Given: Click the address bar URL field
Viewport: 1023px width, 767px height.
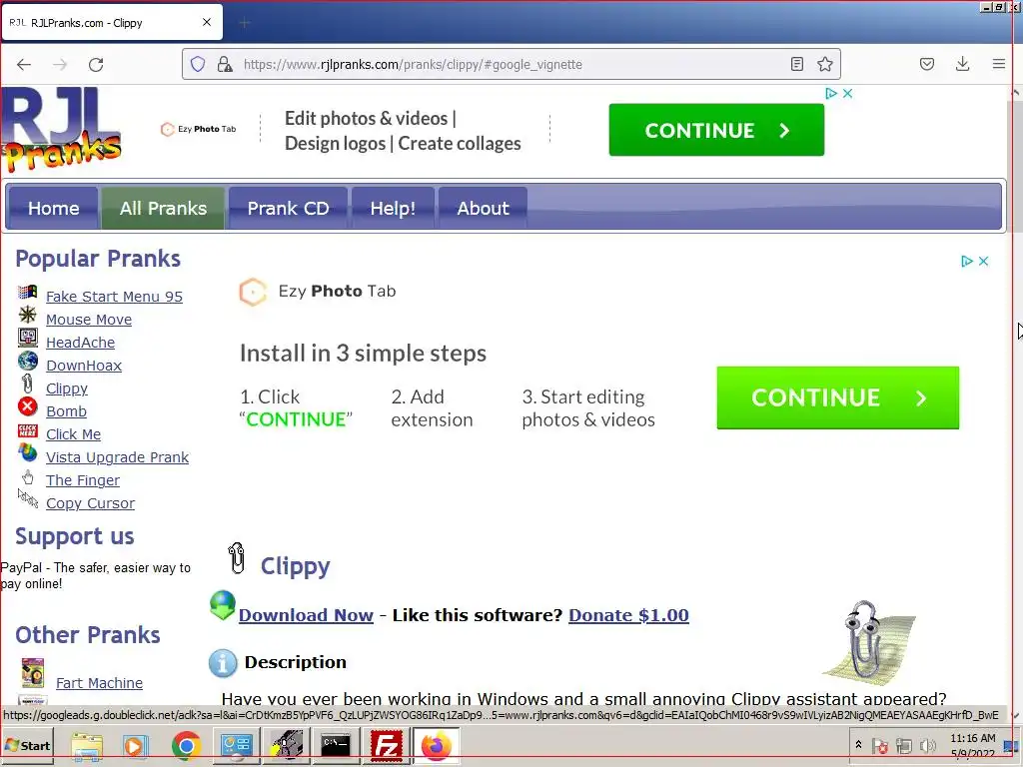Looking at the screenshot, I should pyautogui.click(x=511, y=64).
